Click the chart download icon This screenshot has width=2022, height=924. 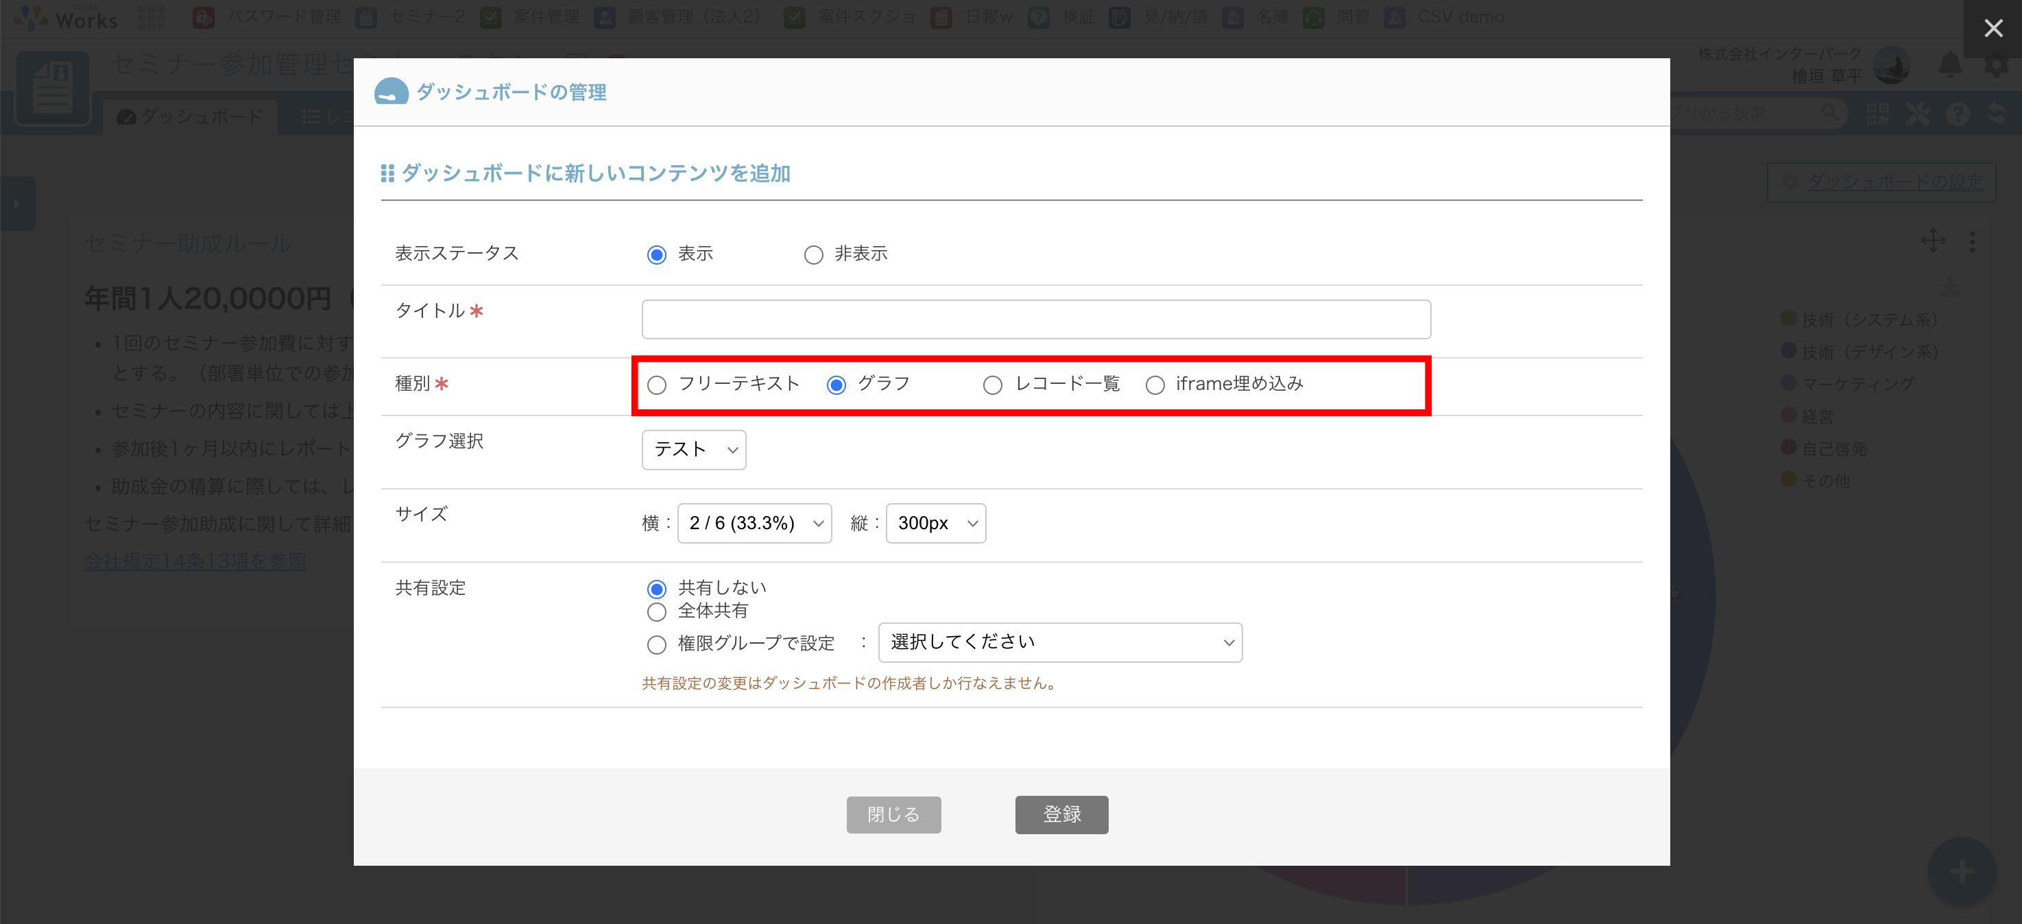coord(1951,286)
